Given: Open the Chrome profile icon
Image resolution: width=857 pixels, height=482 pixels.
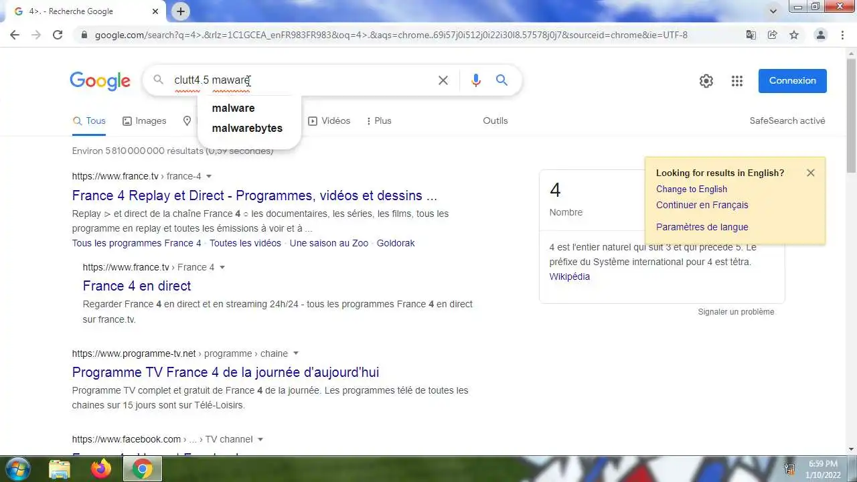Looking at the screenshot, I should tap(820, 35).
